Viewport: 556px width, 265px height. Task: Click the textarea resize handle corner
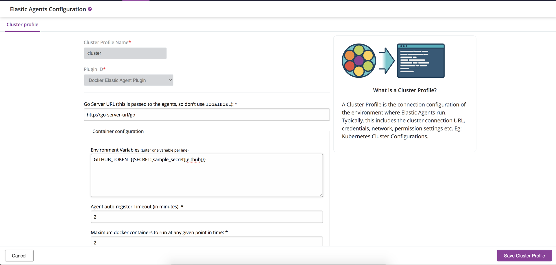tap(321, 195)
